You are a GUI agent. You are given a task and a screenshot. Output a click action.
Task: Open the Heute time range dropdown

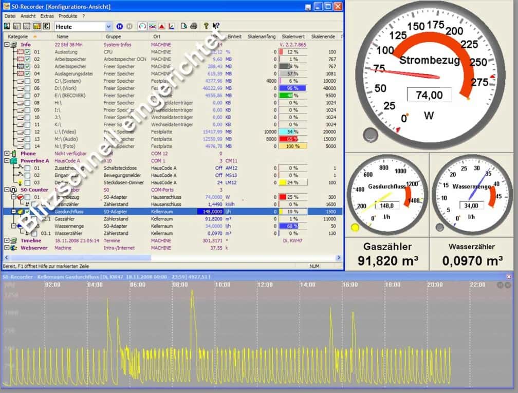tap(108, 26)
